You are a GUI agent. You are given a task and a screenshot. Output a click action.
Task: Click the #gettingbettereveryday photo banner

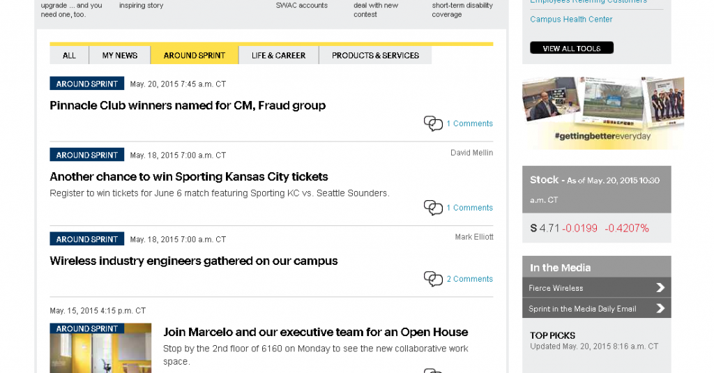click(x=602, y=113)
